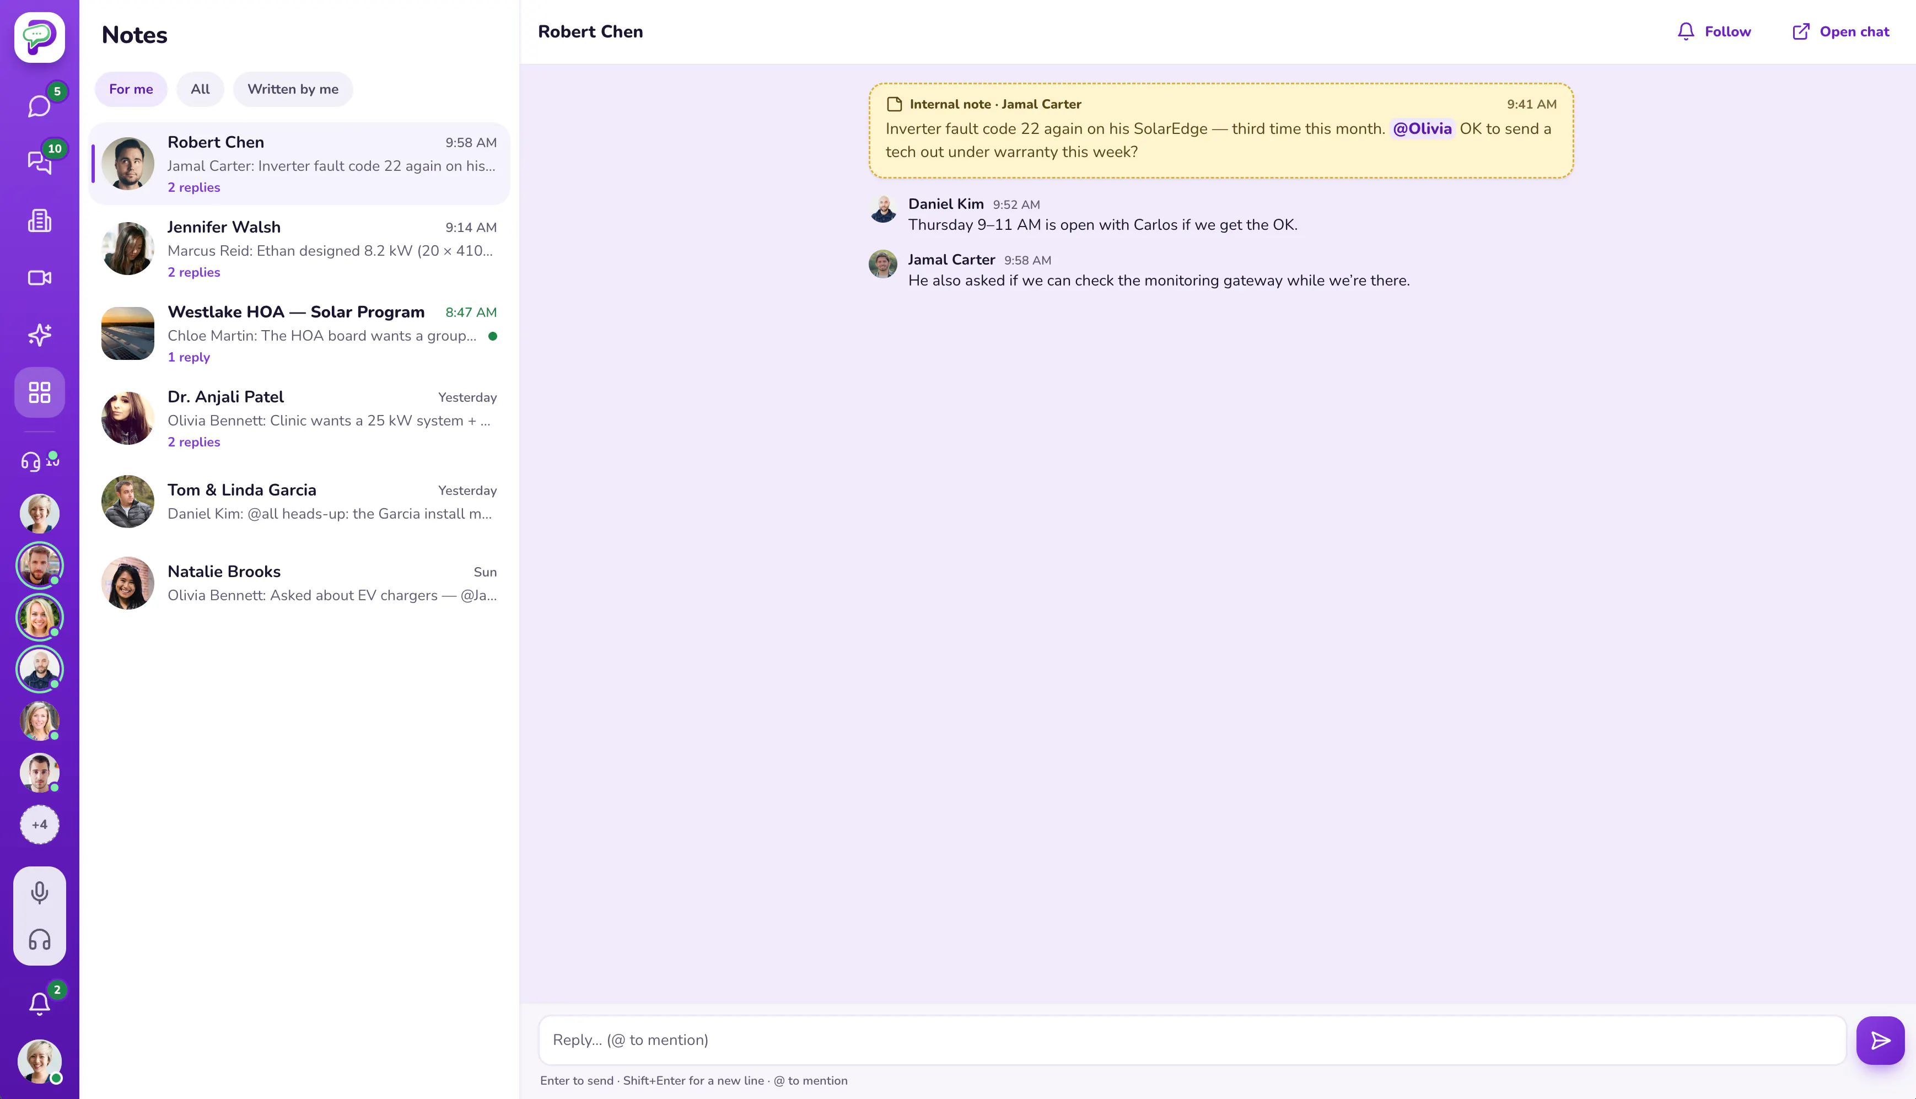Open your own profile avatar at the bottom of the sidebar

click(39, 1060)
